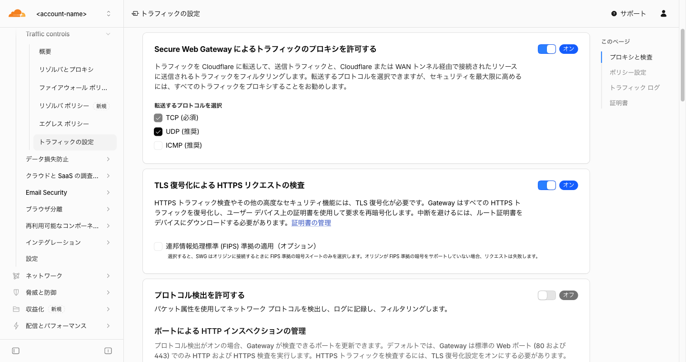
Task: Jump to プロキシと検査 section
Action: (631, 57)
